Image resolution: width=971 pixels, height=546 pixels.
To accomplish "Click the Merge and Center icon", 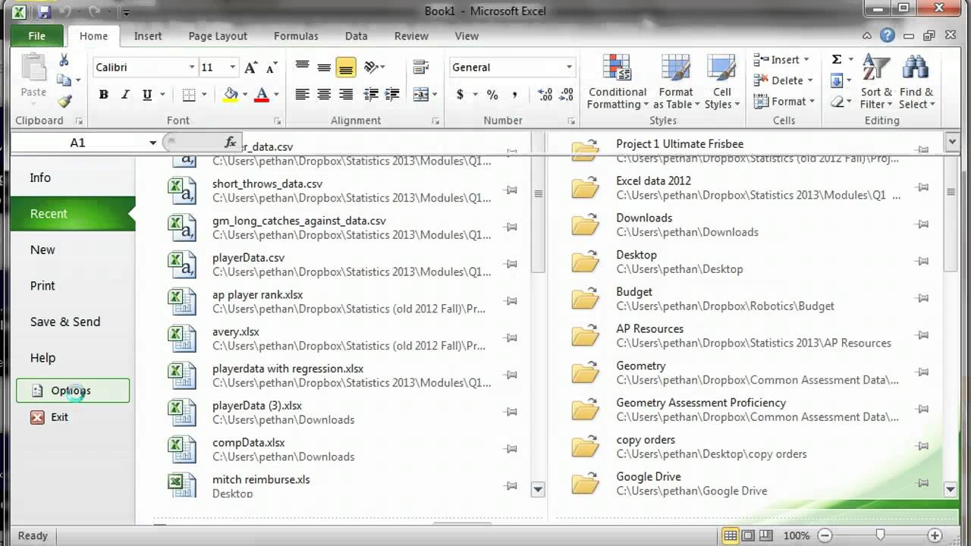I will click(x=421, y=95).
